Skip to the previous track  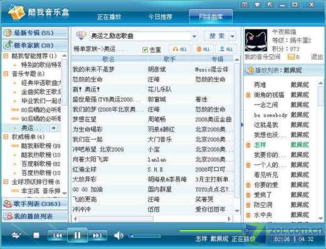click(x=58, y=235)
